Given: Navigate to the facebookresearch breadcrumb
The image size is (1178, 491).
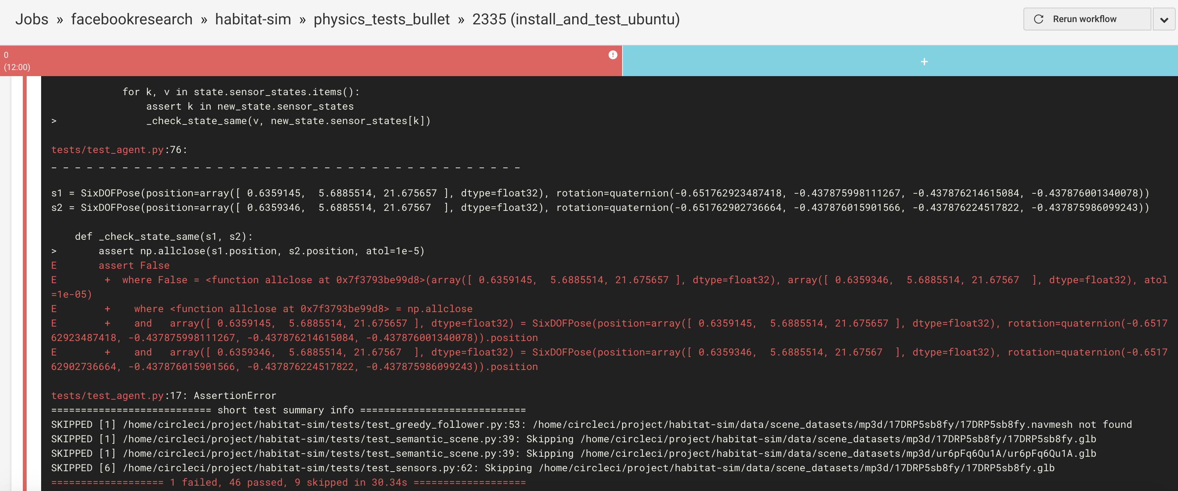Looking at the screenshot, I should pyautogui.click(x=132, y=19).
